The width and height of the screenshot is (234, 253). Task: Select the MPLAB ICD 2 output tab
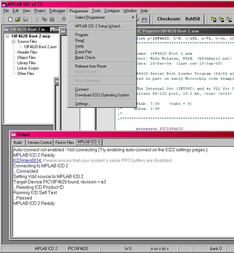[89, 142]
